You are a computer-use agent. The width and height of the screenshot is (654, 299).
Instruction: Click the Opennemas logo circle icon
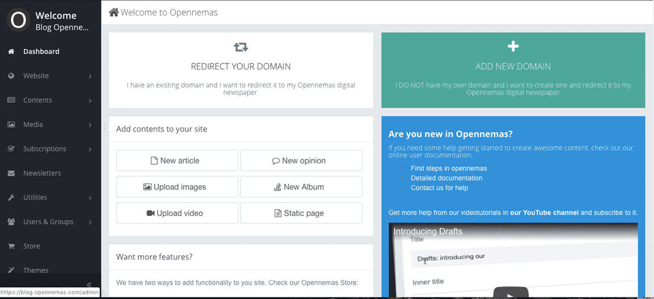click(x=18, y=20)
